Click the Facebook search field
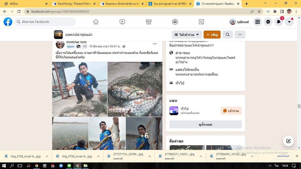This screenshot has width=301, height=169. 45,22
